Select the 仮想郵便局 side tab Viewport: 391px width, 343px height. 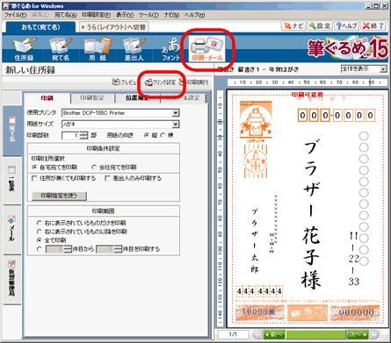(x=12, y=279)
